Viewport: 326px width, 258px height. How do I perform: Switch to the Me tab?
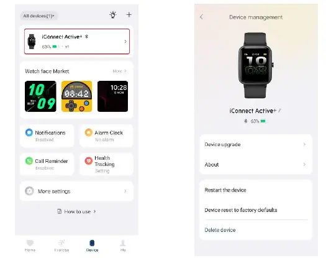(x=123, y=246)
